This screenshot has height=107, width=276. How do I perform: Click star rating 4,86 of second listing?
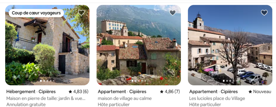170,92
